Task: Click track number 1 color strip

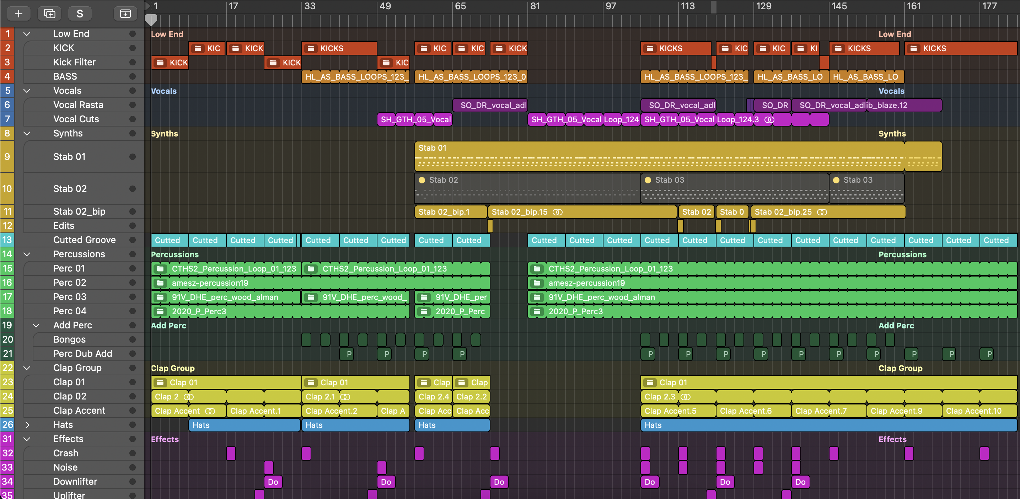Action: 7,34
